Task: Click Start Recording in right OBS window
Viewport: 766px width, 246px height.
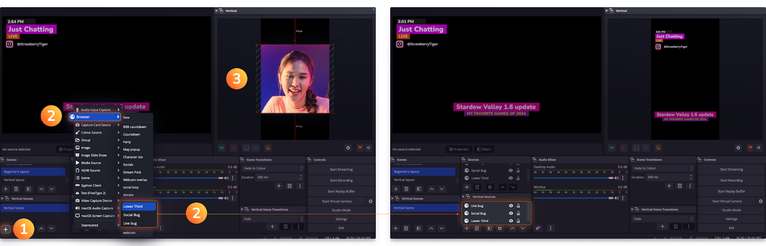Action: 731,180
